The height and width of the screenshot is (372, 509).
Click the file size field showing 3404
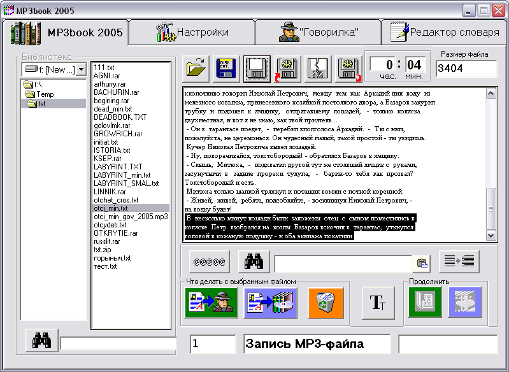466,69
